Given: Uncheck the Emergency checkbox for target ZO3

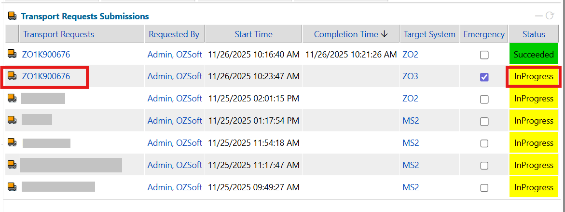Looking at the screenshot, I should pos(484,77).
